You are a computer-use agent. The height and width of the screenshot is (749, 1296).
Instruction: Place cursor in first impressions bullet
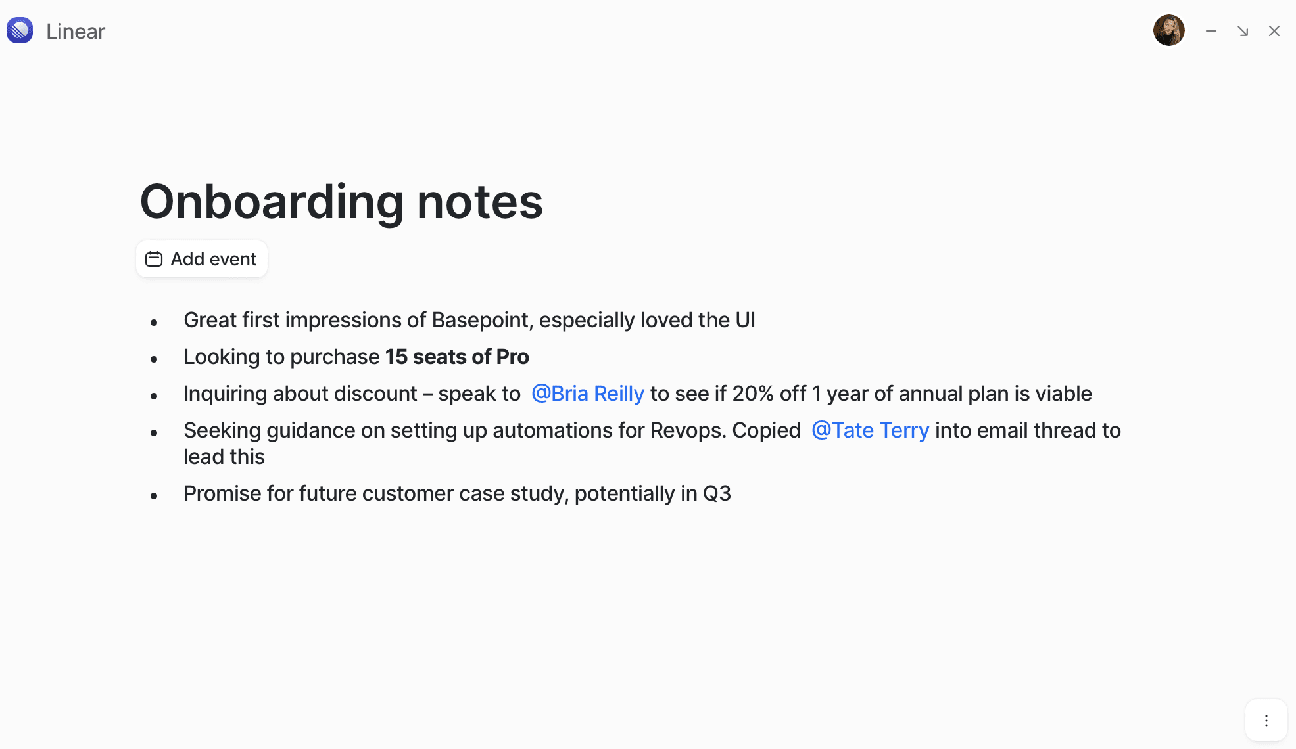469,320
